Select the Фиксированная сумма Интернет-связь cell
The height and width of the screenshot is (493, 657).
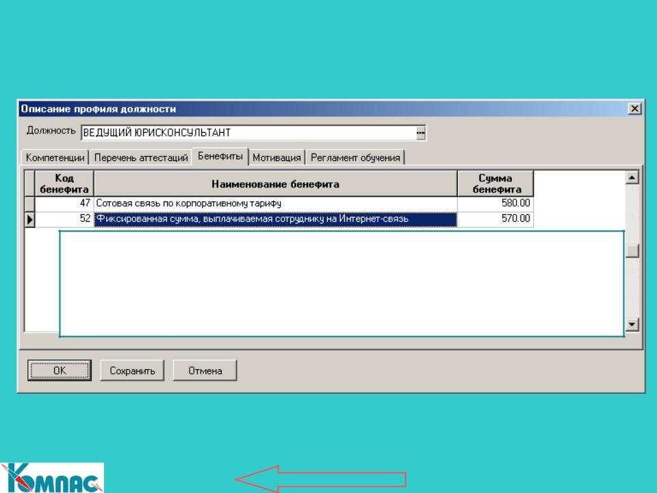pos(275,219)
